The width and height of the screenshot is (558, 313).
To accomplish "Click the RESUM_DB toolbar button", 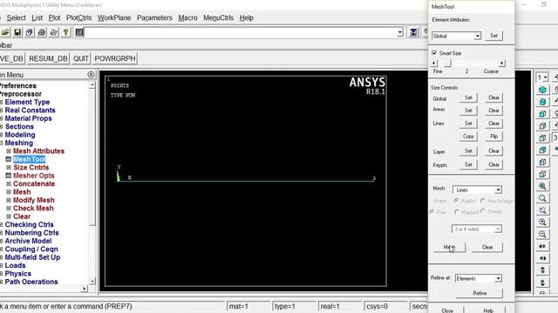I will coord(48,58).
